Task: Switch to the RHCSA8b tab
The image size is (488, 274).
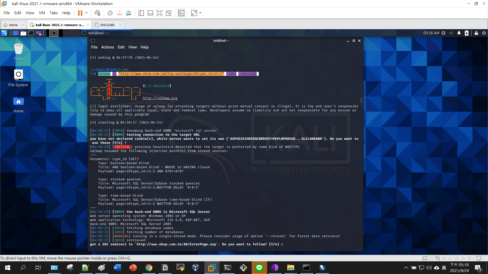Action: [107, 25]
